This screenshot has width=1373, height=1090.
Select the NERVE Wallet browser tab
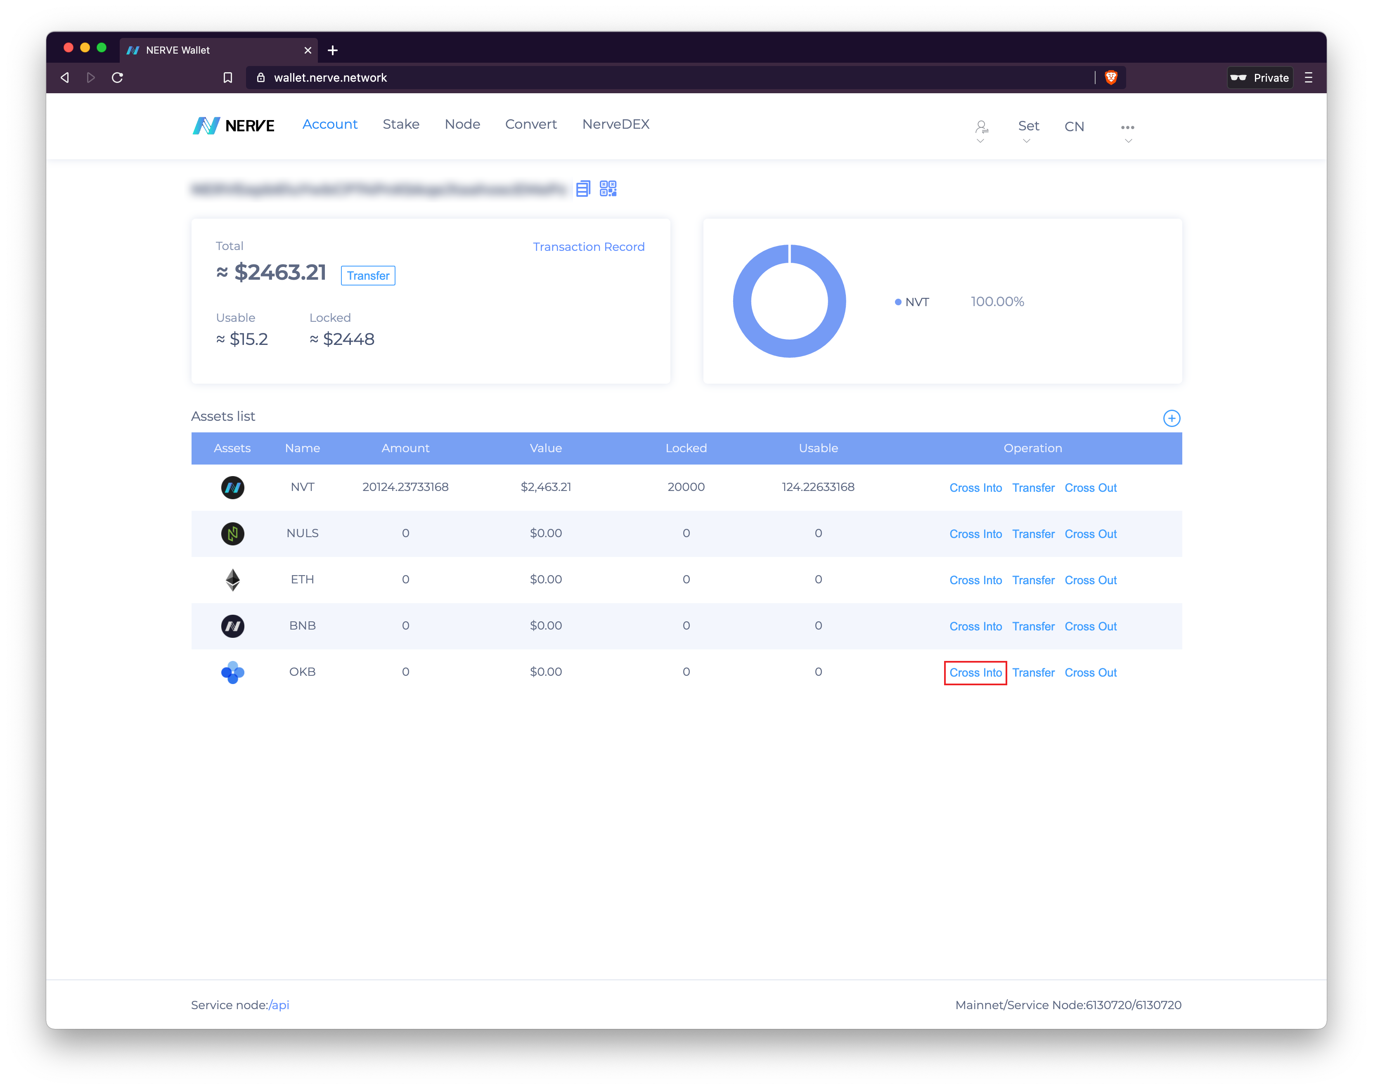coord(218,50)
